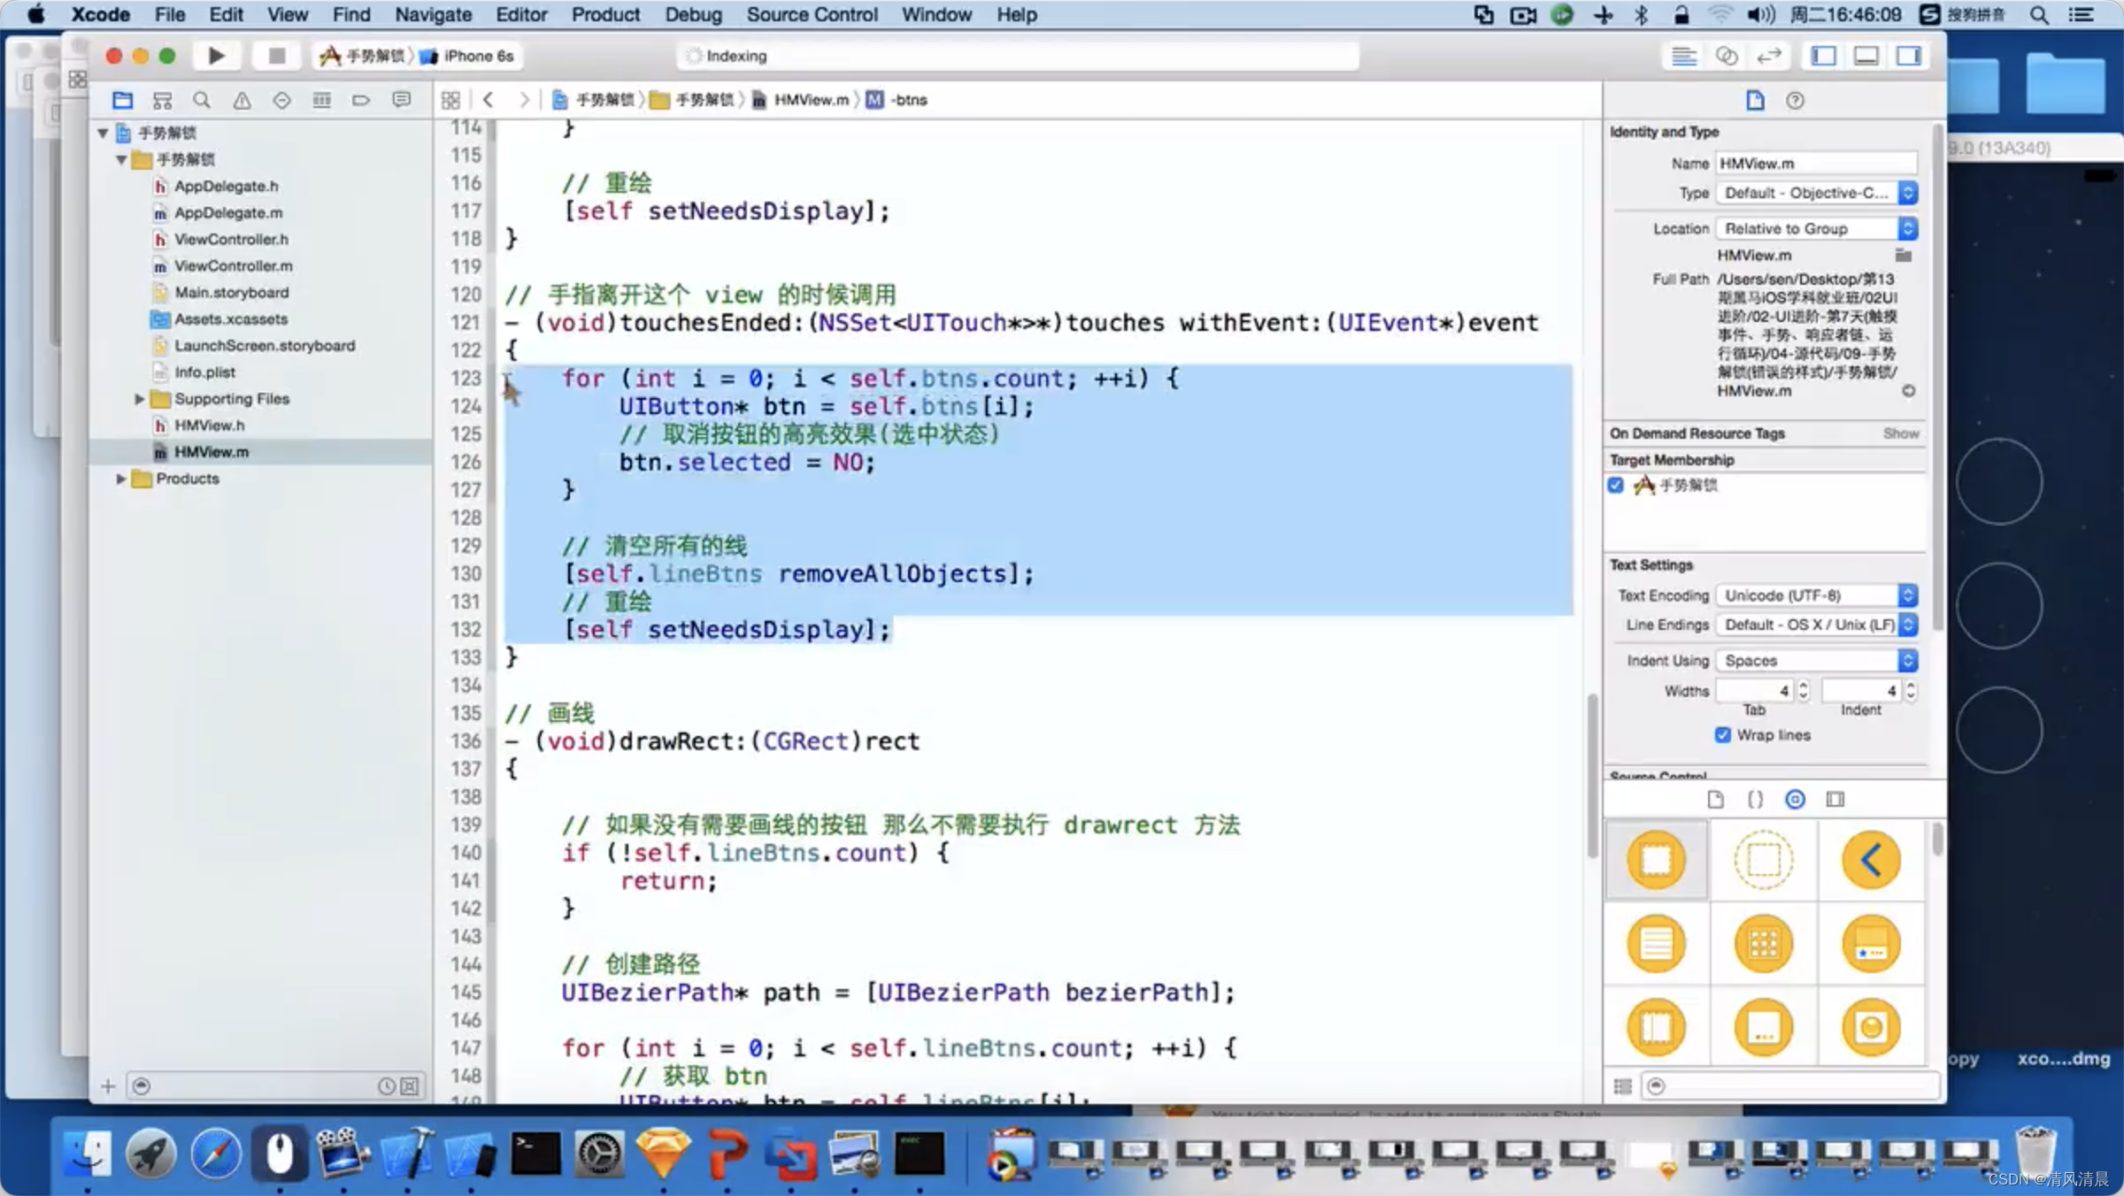Open the Line Endings dropdown
The height and width of the screenshot is (1196, 2124).
point(1816,625)
